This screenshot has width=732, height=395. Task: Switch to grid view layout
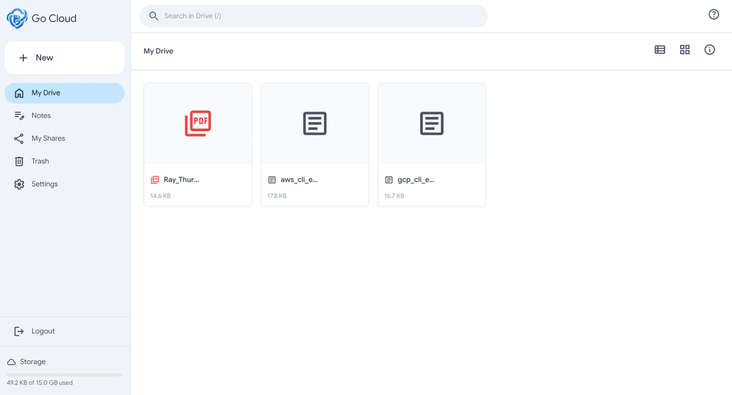(684, 49)
